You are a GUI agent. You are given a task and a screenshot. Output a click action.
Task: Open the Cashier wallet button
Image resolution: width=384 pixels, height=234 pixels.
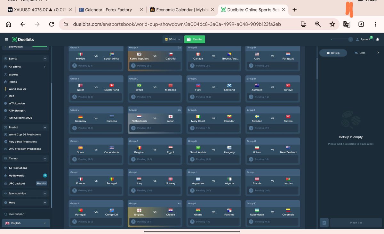pyautogui.click(x=195, y=39)
